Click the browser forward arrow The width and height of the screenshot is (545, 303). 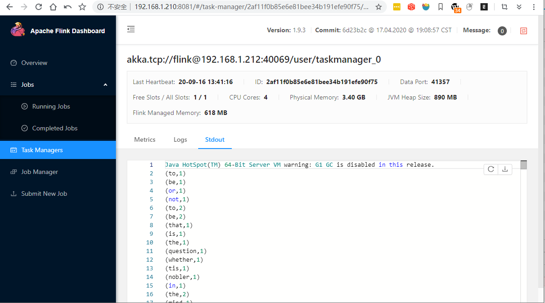click(24, 7)
